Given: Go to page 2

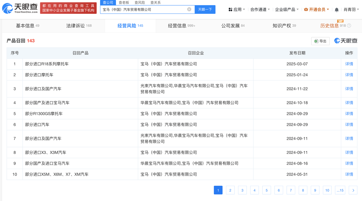Looking at the screenshot, I should point(230,190).
